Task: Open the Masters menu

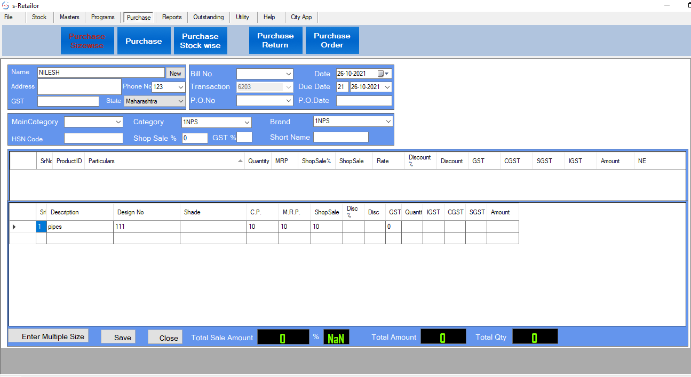Action: pos(69,17)
